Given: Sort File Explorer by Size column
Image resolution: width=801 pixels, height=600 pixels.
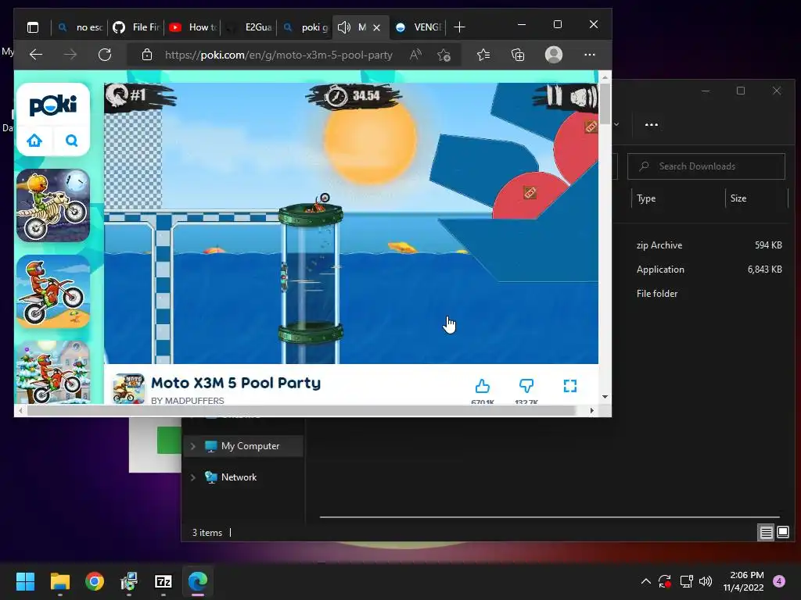Looking at the screenshot, I should click(738, 198).
